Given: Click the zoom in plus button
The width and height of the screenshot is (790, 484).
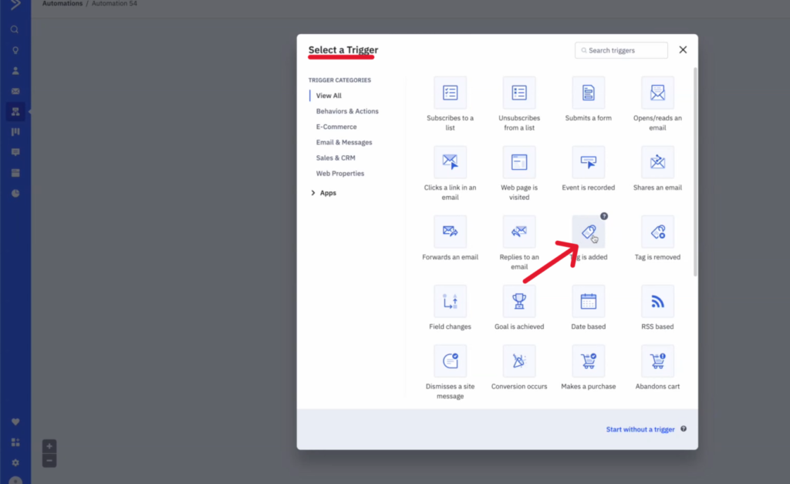Looking at the screenshot, I should click(49, 446).
